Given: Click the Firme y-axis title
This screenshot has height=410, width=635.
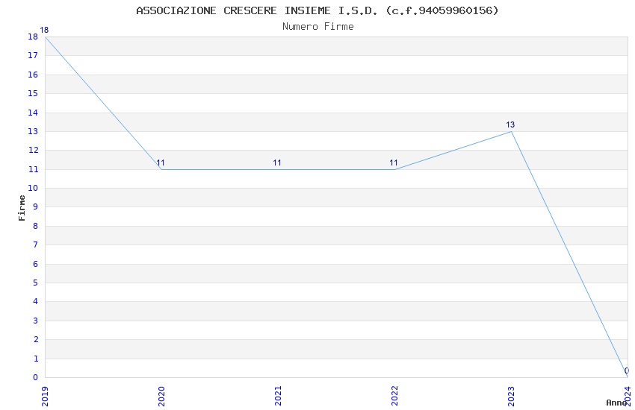Looking at the screenshot, I should point(22,208).
